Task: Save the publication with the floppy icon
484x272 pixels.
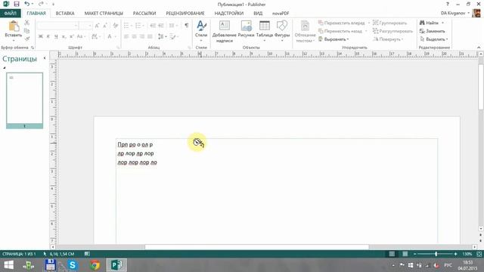Action: tap(17, 4)
